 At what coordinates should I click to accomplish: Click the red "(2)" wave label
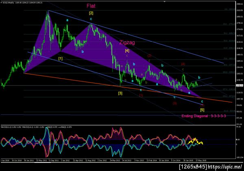click(x=149, y=56)
